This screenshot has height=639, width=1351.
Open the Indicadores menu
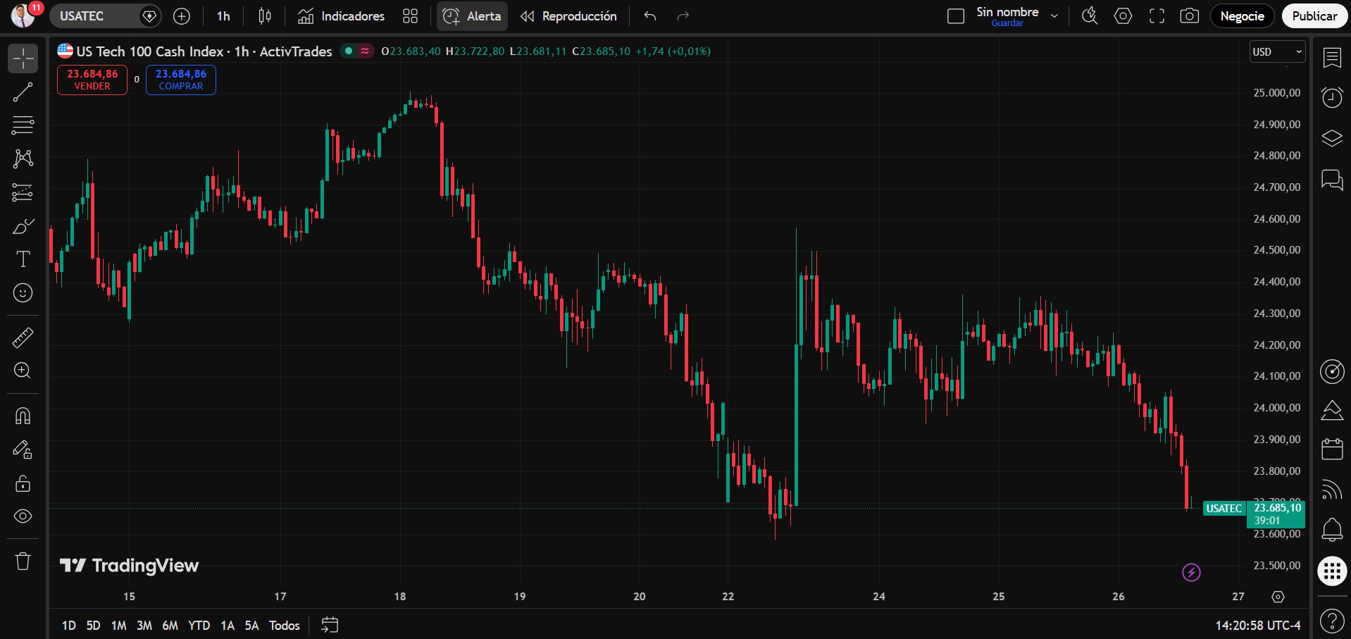coord(342,16)
